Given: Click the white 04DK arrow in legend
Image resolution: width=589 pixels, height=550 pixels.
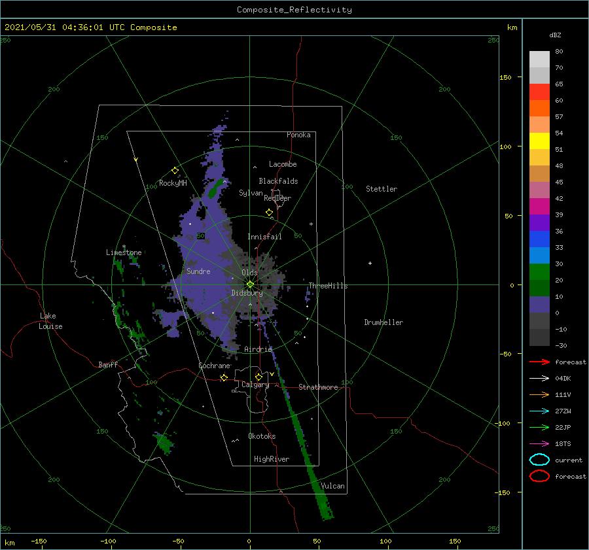Looking at the screenshot, I should click(539, 379).
